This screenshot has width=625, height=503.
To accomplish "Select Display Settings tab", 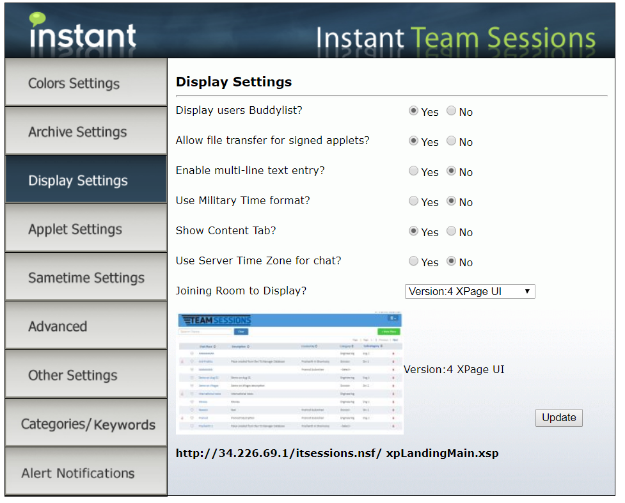I will click(x=86, y=180).
